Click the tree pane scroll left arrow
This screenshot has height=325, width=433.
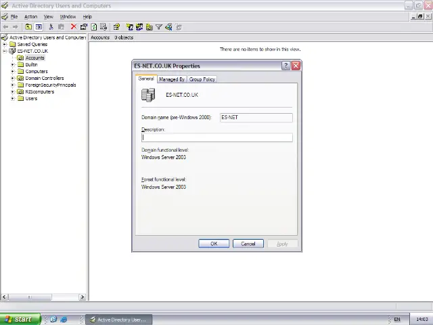4,297
